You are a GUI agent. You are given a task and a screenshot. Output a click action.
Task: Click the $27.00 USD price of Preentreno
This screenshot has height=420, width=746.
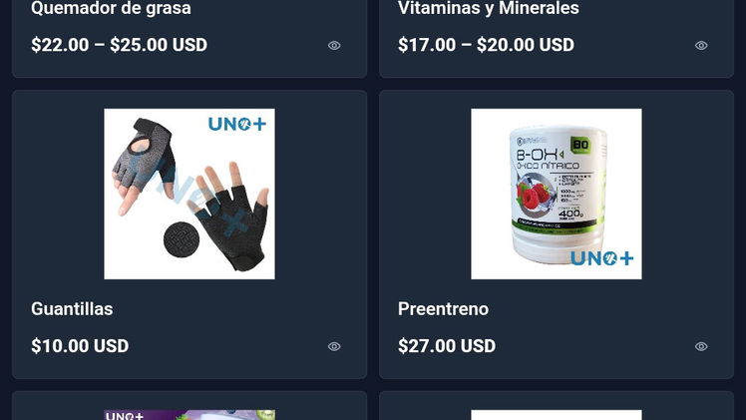[447, 346]
